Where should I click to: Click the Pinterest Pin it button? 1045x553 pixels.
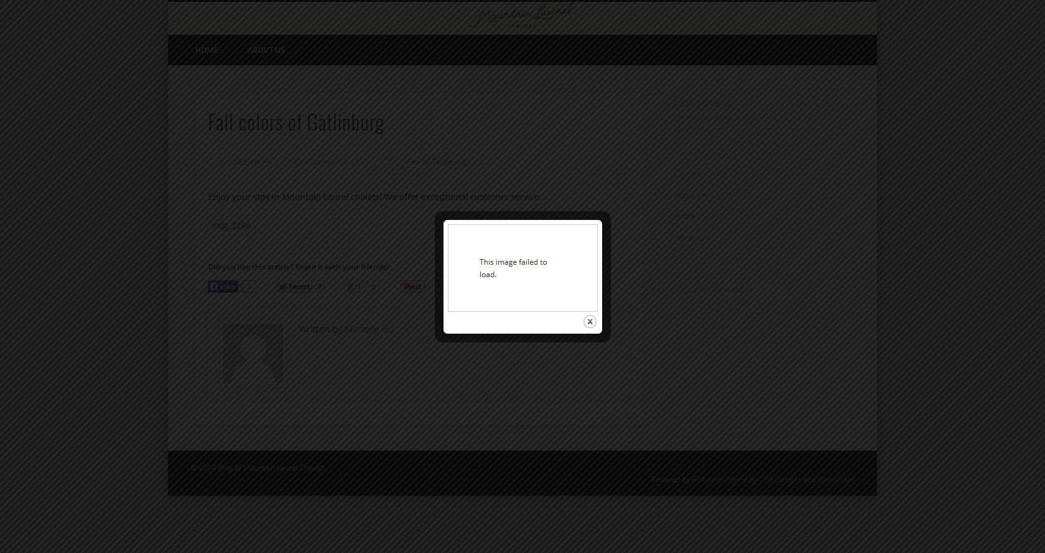pyautogui.click(x=412, y=286)
